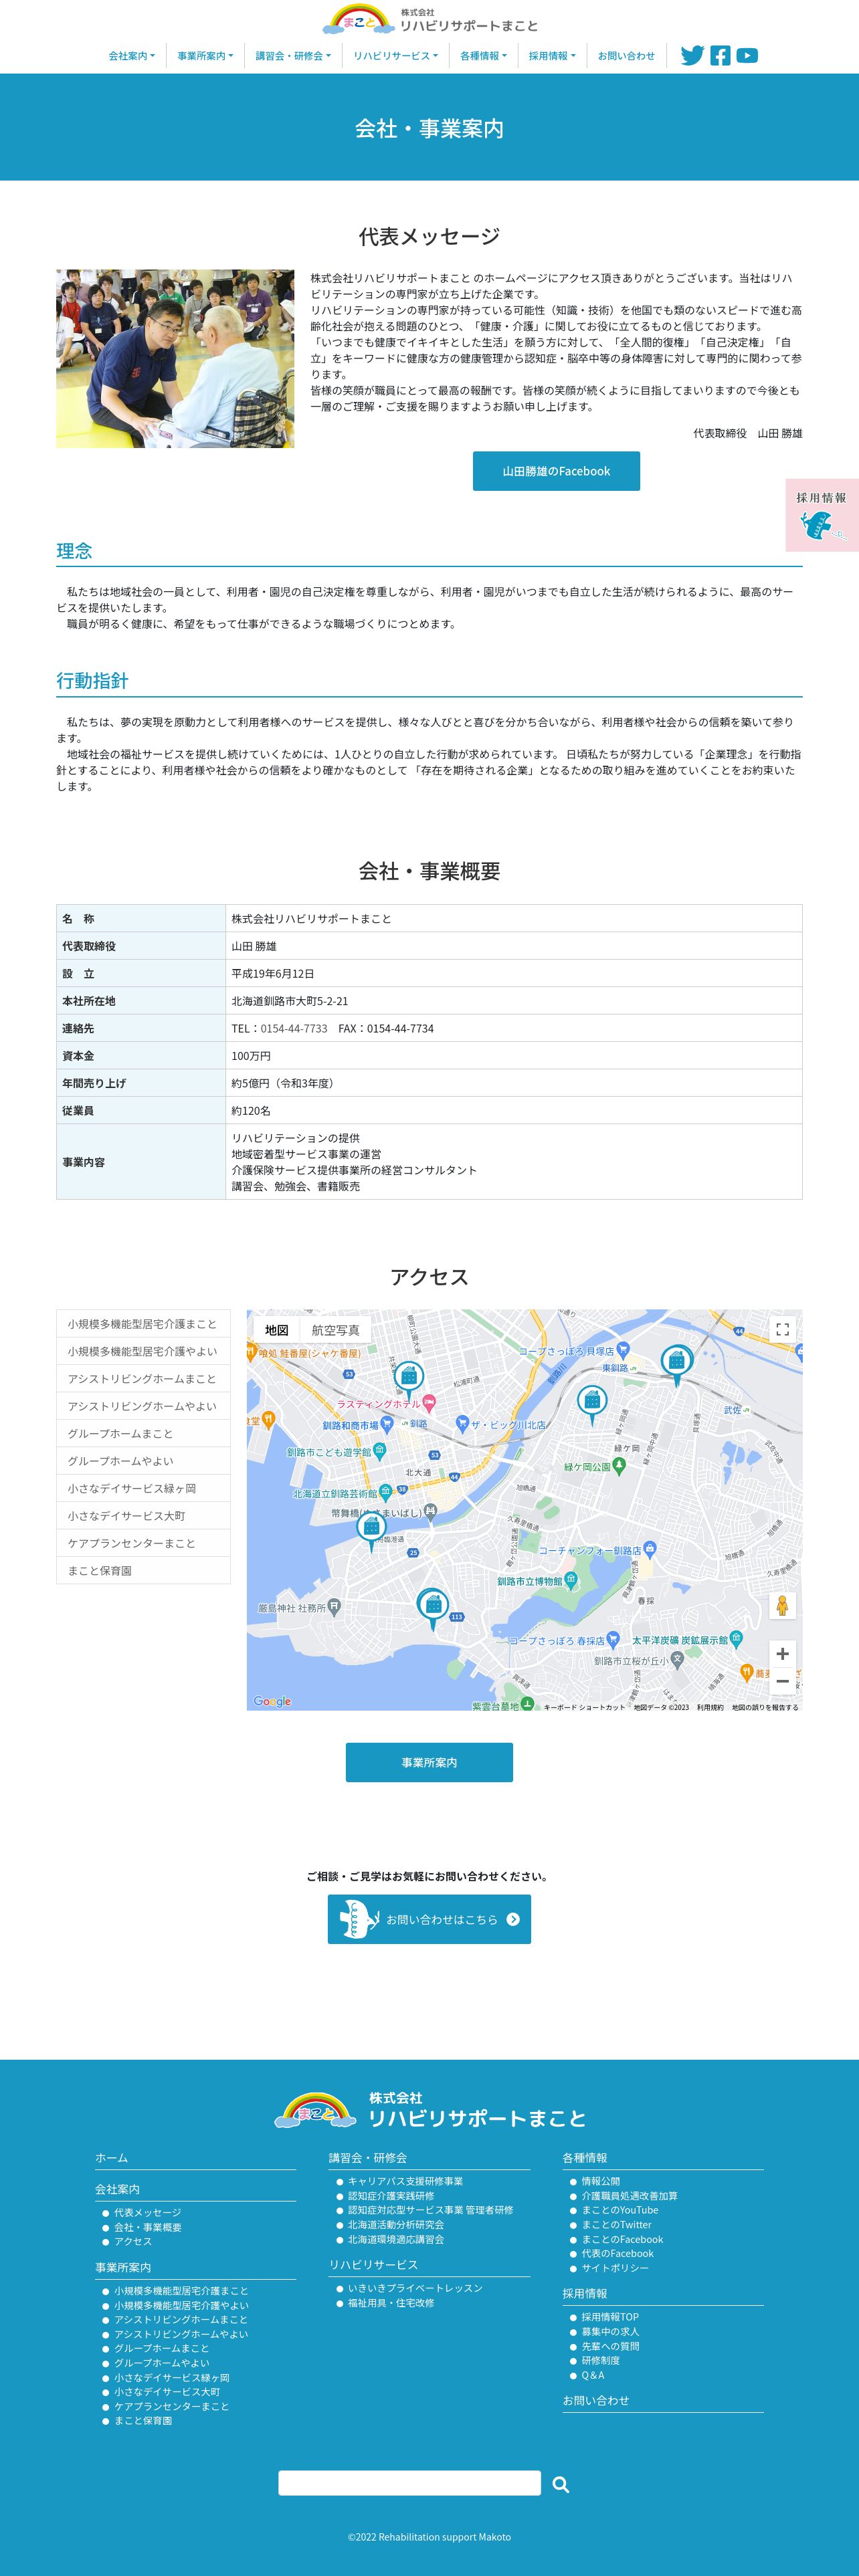
Task: Click the TEL 0154-44-7733 link
Action: pos(294,1028)
